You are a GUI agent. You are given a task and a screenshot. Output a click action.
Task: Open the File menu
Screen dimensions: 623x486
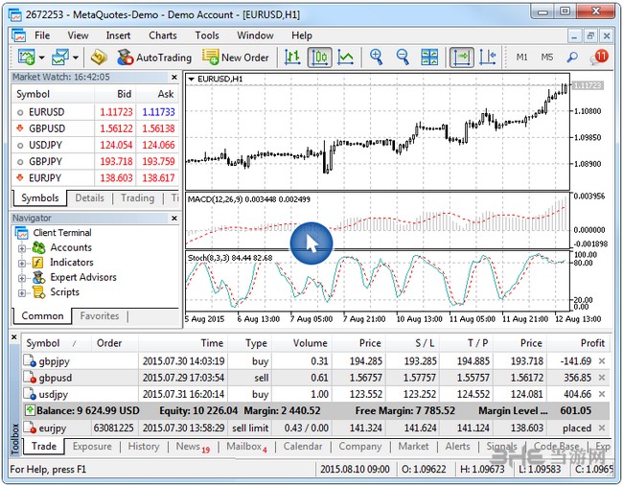click(42, 35)
